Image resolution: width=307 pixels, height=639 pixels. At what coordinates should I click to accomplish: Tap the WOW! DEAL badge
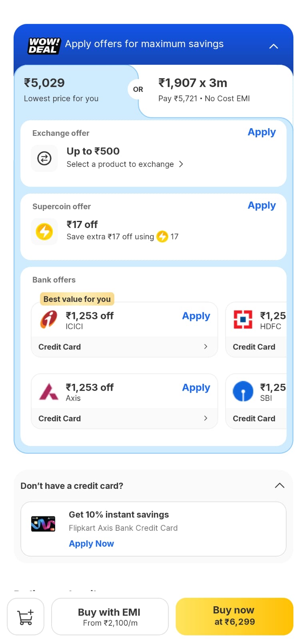pyautogui.click(x=44, y=46)
